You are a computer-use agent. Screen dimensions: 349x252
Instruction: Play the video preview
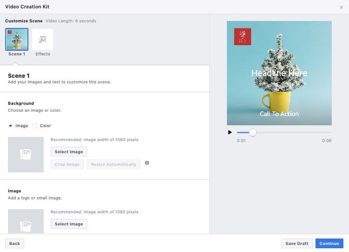(230, 132)
